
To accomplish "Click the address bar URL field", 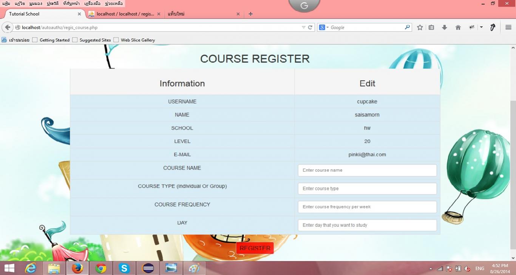I will (x=161, y=27).
